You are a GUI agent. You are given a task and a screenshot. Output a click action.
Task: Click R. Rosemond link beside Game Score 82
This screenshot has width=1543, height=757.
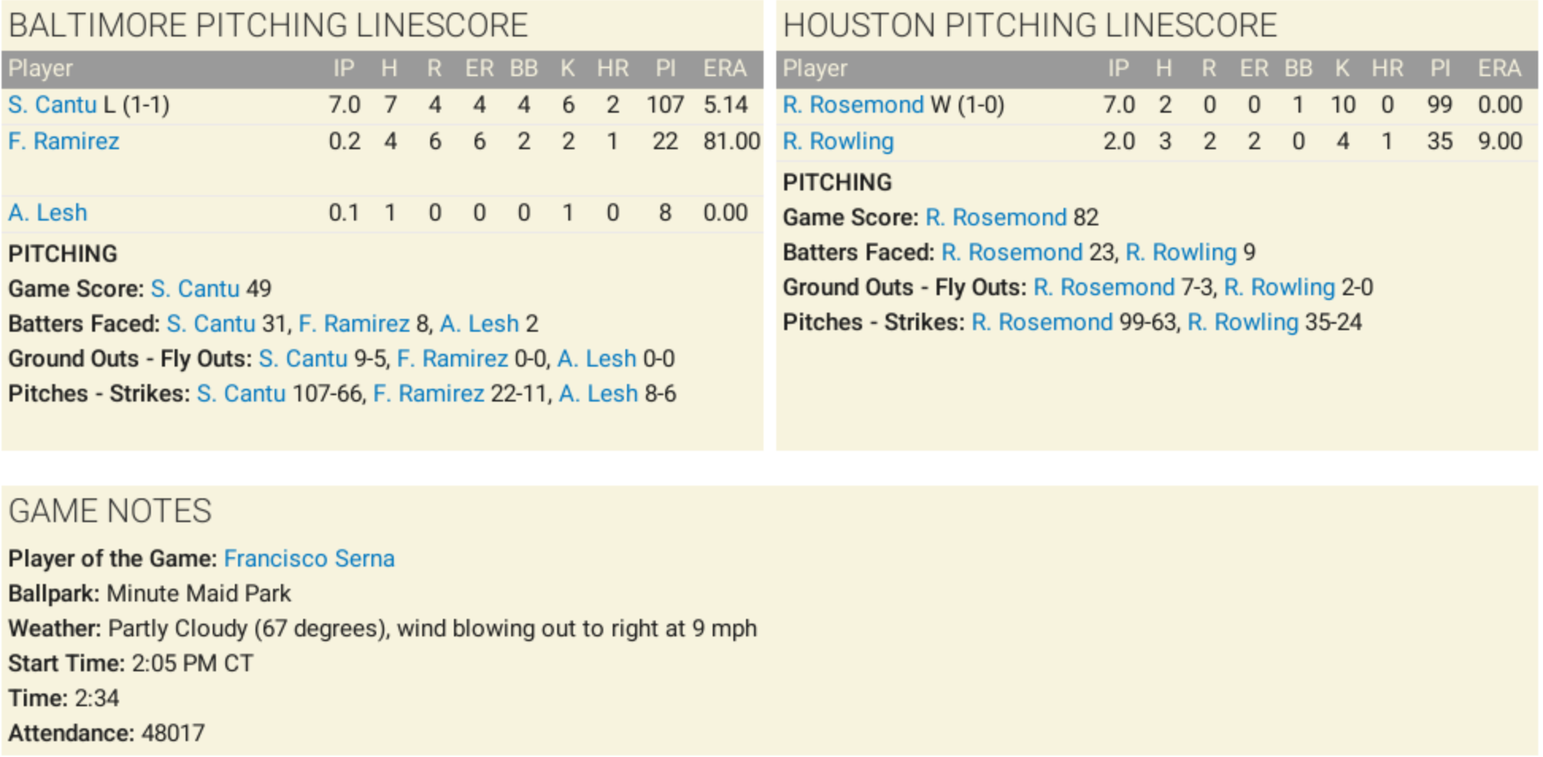point(996,217)
